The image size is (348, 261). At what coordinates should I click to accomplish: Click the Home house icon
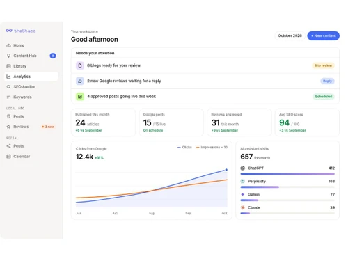click(x=8, y=45)
